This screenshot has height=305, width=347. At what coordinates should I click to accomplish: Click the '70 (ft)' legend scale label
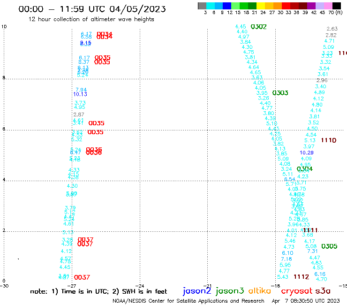[x=335, y=13]
